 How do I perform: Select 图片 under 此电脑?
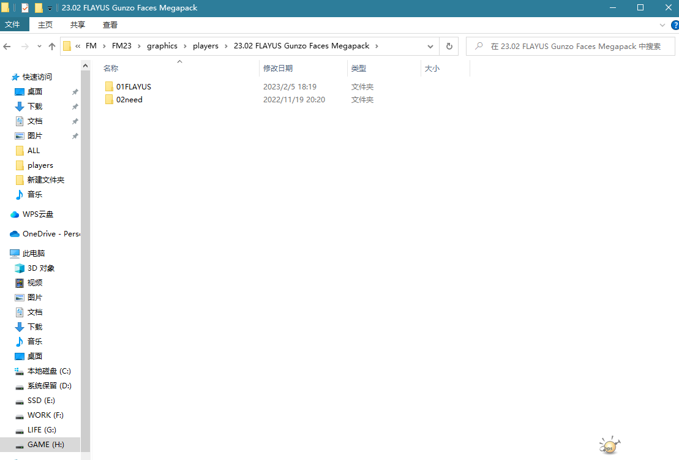tap(35, 298)
